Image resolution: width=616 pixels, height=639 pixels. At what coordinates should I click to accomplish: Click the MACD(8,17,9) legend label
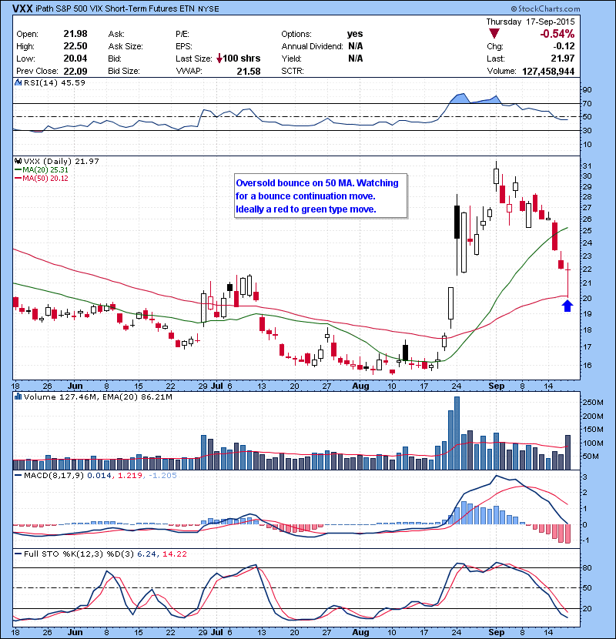pos(54,475)
